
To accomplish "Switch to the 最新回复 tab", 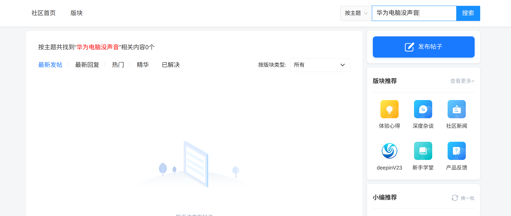I will click(x=87, y=65).
